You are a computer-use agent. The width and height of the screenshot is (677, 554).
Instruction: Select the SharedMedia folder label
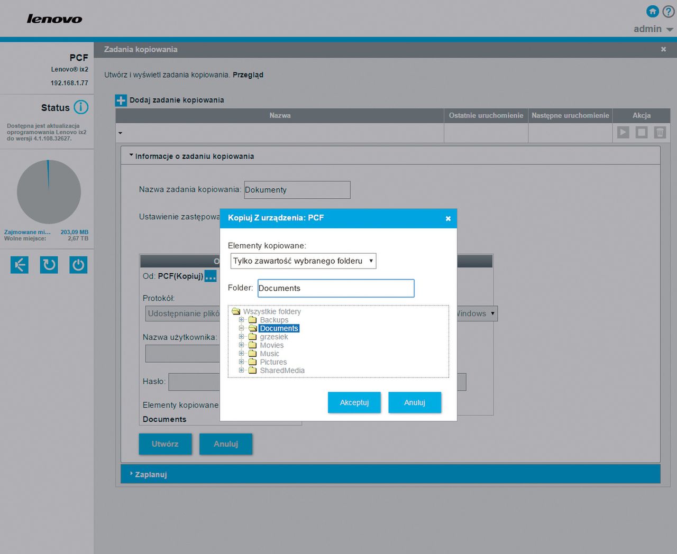coord(282,371)
